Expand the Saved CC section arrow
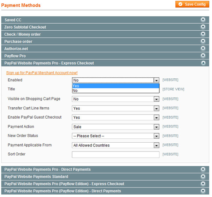212x197 pixels. pos(203,19)
